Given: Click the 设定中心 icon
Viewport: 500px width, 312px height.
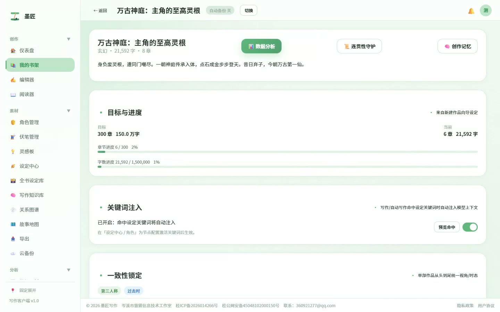Looking at the screenshot, I should pyautogui.click(x=13, y=166).
